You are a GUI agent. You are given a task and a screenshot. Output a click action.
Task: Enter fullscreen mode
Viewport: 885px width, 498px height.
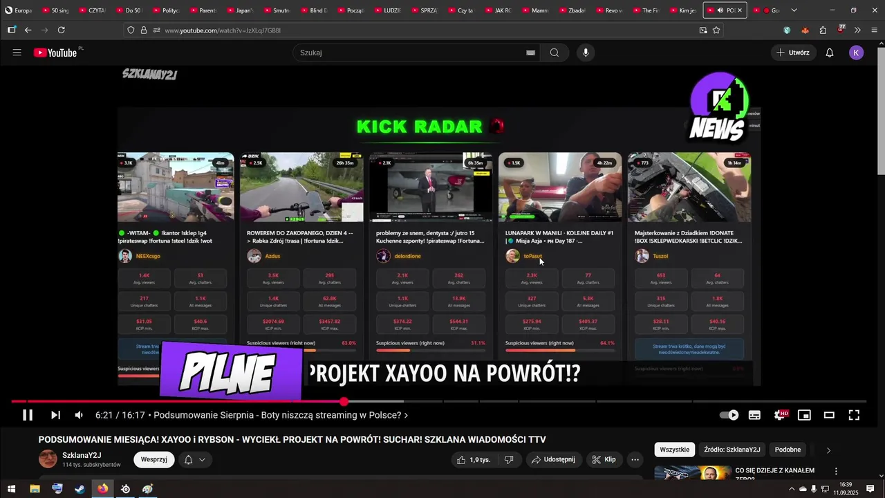coord(854,415)
